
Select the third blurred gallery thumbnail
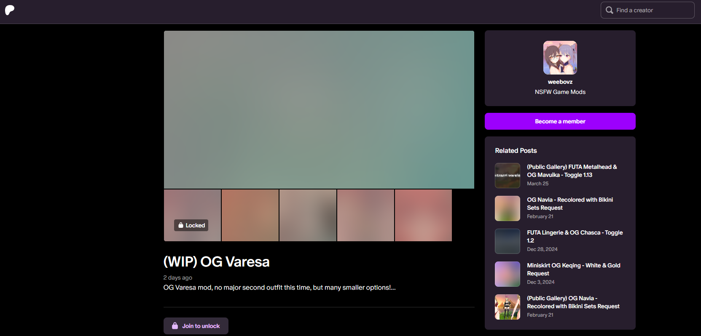[308, 215]
